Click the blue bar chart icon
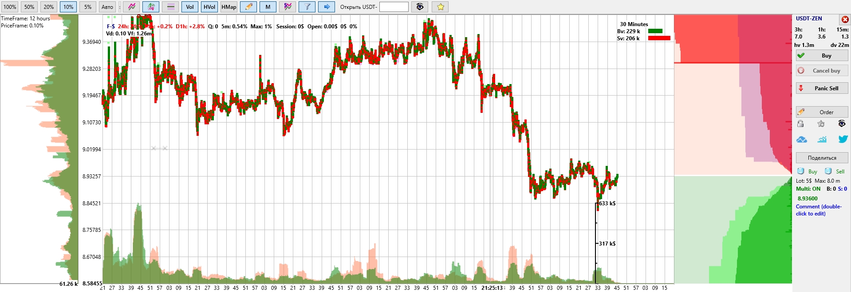The image size is (851, 292). 822,139
